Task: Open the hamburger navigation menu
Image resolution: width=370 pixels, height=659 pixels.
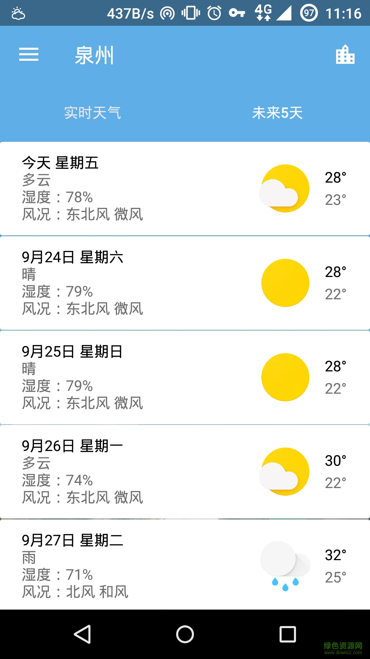Action: coord(29,55)
